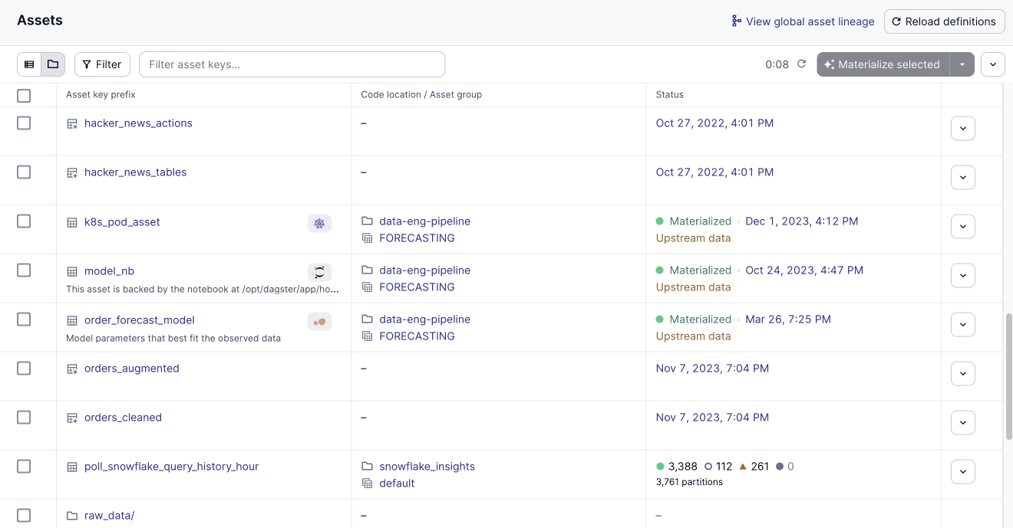The height and width of the screenshot is (528, 1013).
Task: Switch to the flat list view icon
Action: click(29, 64)
